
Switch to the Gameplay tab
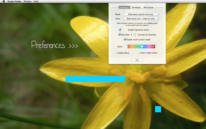(x=136, y=7)
